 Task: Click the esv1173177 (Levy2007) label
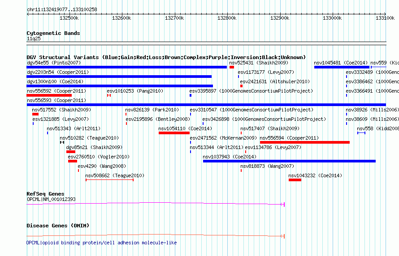pyautogui.click(x=266, y=72)
